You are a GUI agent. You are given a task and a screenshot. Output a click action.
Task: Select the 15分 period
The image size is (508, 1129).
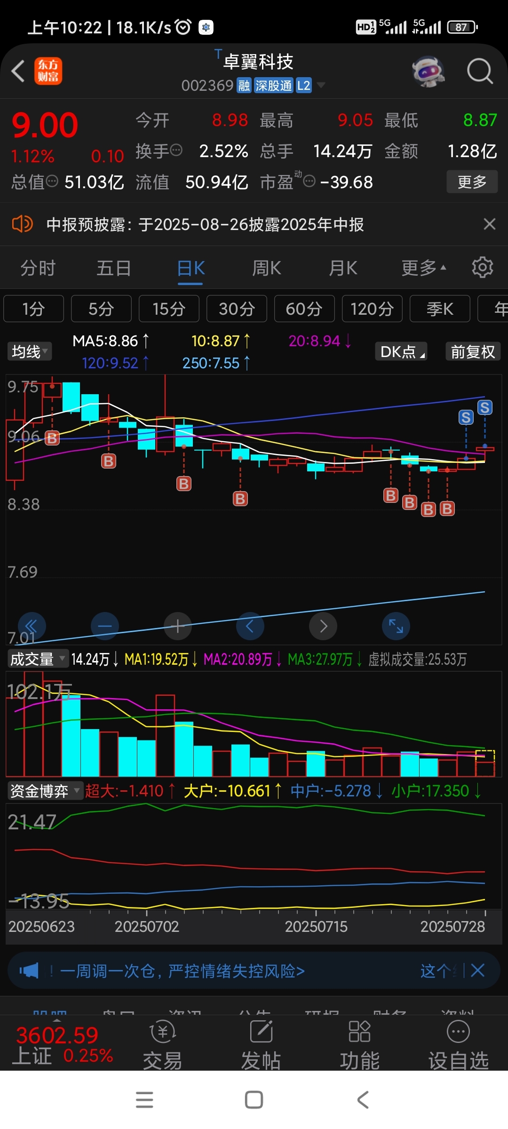tap(169, 309)
